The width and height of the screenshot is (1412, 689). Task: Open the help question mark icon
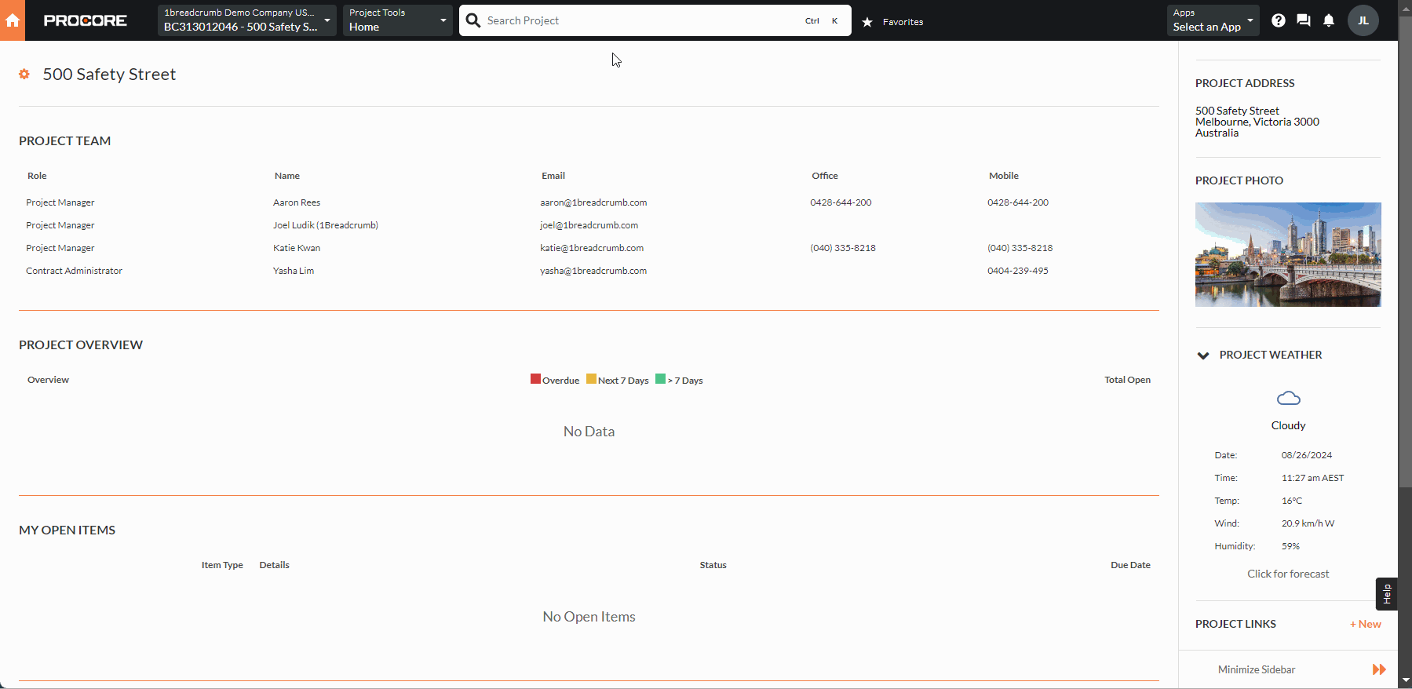(1279, 20)
